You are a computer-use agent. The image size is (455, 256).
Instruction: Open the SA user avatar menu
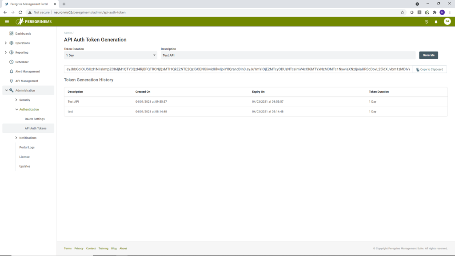(447, 21)
